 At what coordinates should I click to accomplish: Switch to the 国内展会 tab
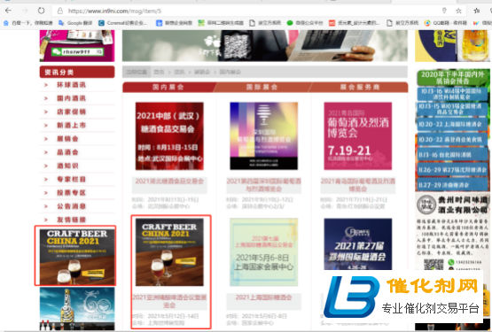point(168,87)
